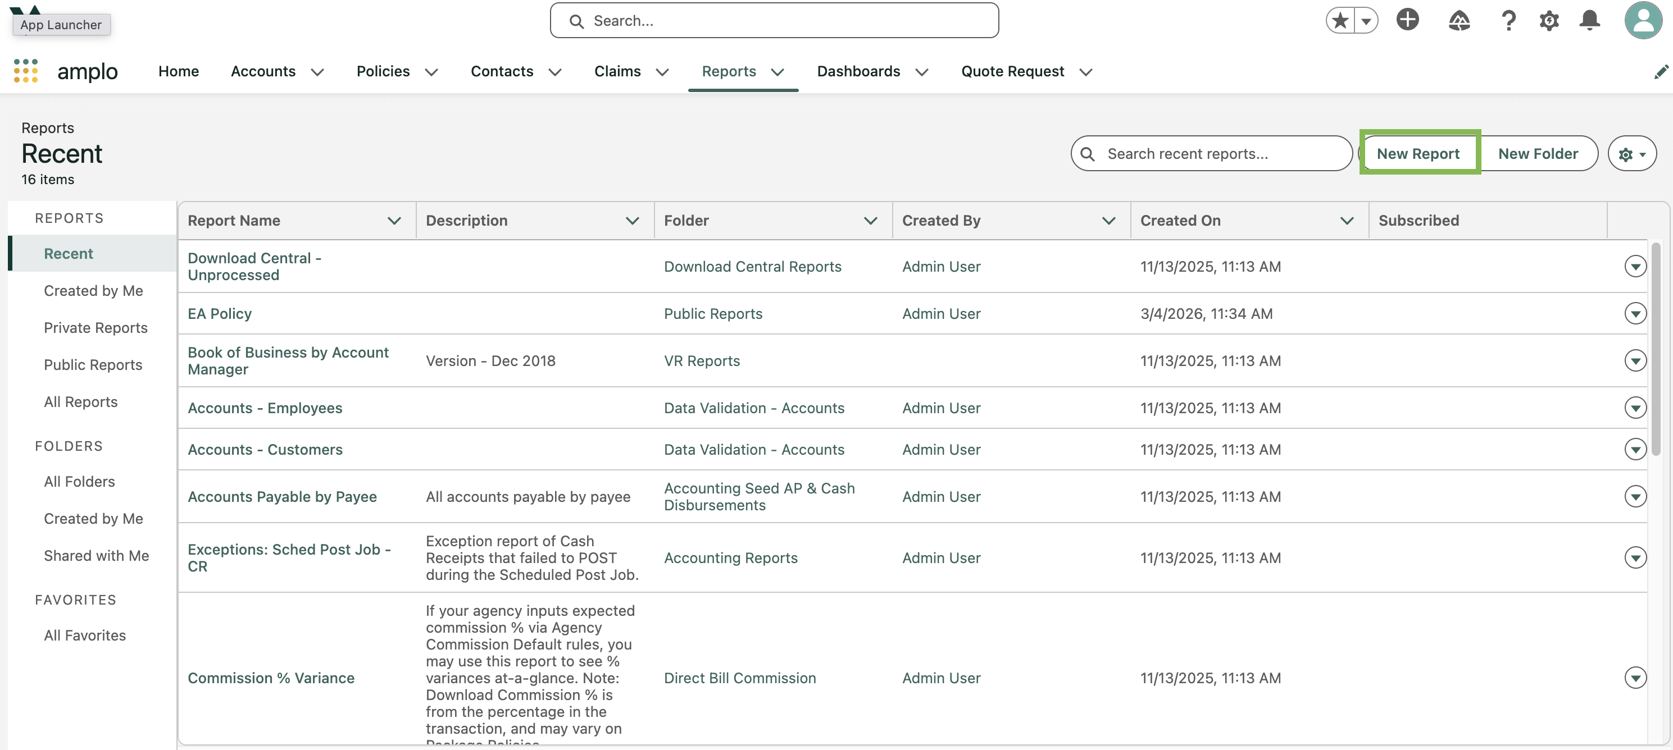The width and height of the screenshot is (1673, 750).
Task: Open the Help question mark icon
Action: (1508, 21)
